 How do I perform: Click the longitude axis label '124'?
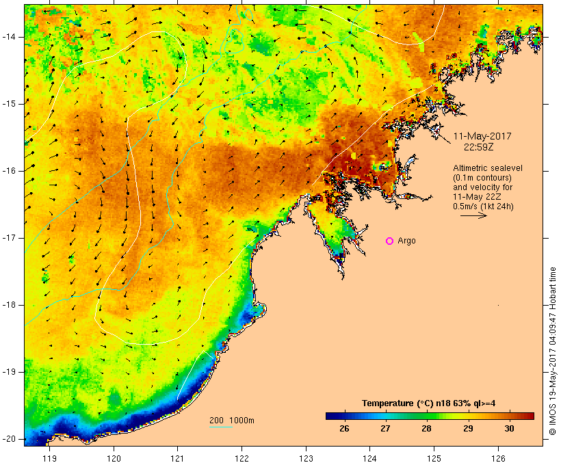point(370,459)
